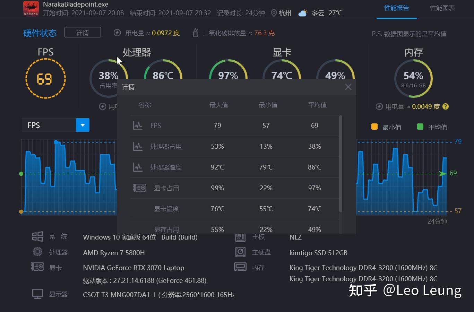Click the details dialog vertical scrollbar
474x312 pixels.
click(x=341, y=164)
